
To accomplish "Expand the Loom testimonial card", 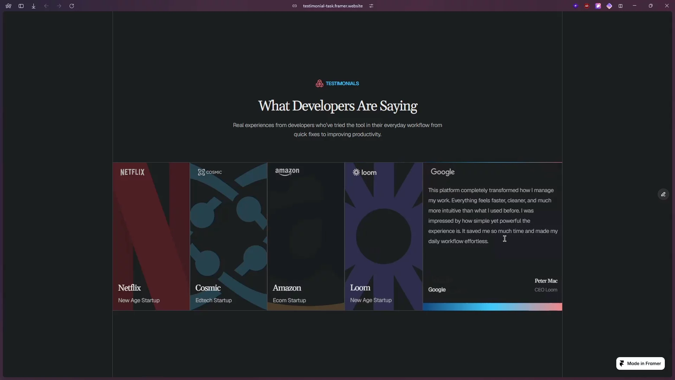I will (384, 236).
